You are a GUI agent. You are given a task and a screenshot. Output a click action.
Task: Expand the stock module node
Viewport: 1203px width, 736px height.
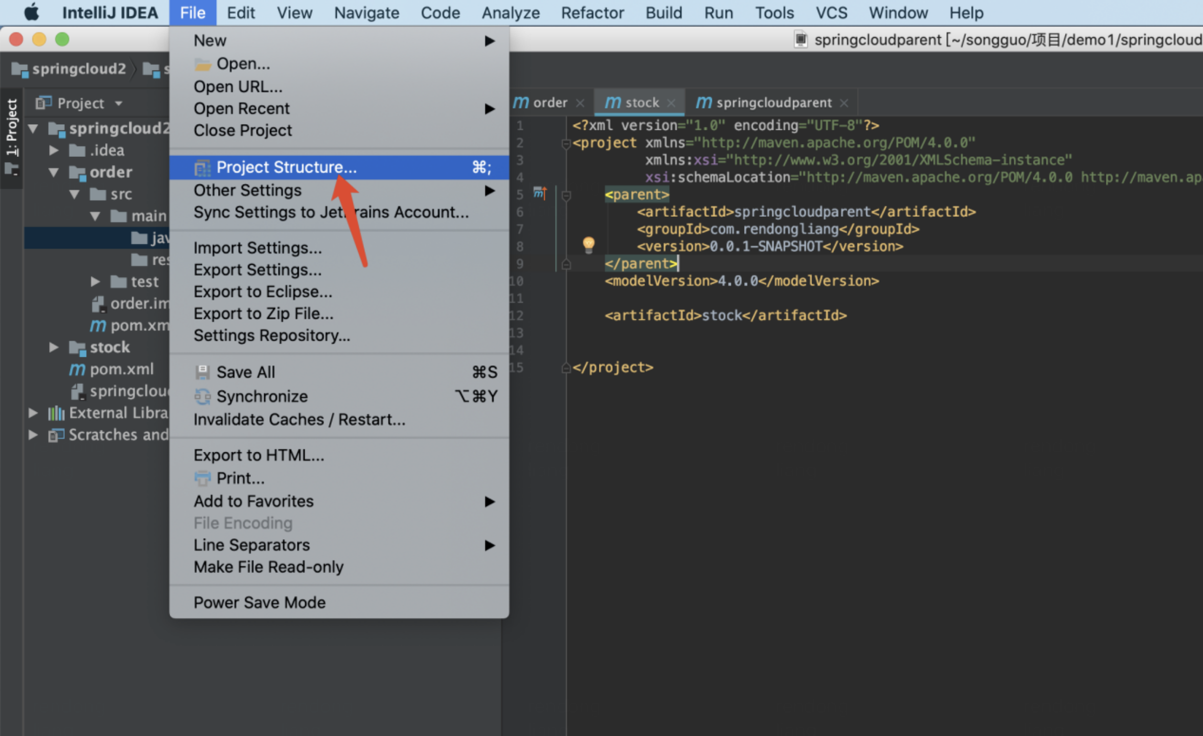pyautogui.click(x=54, y=348)
